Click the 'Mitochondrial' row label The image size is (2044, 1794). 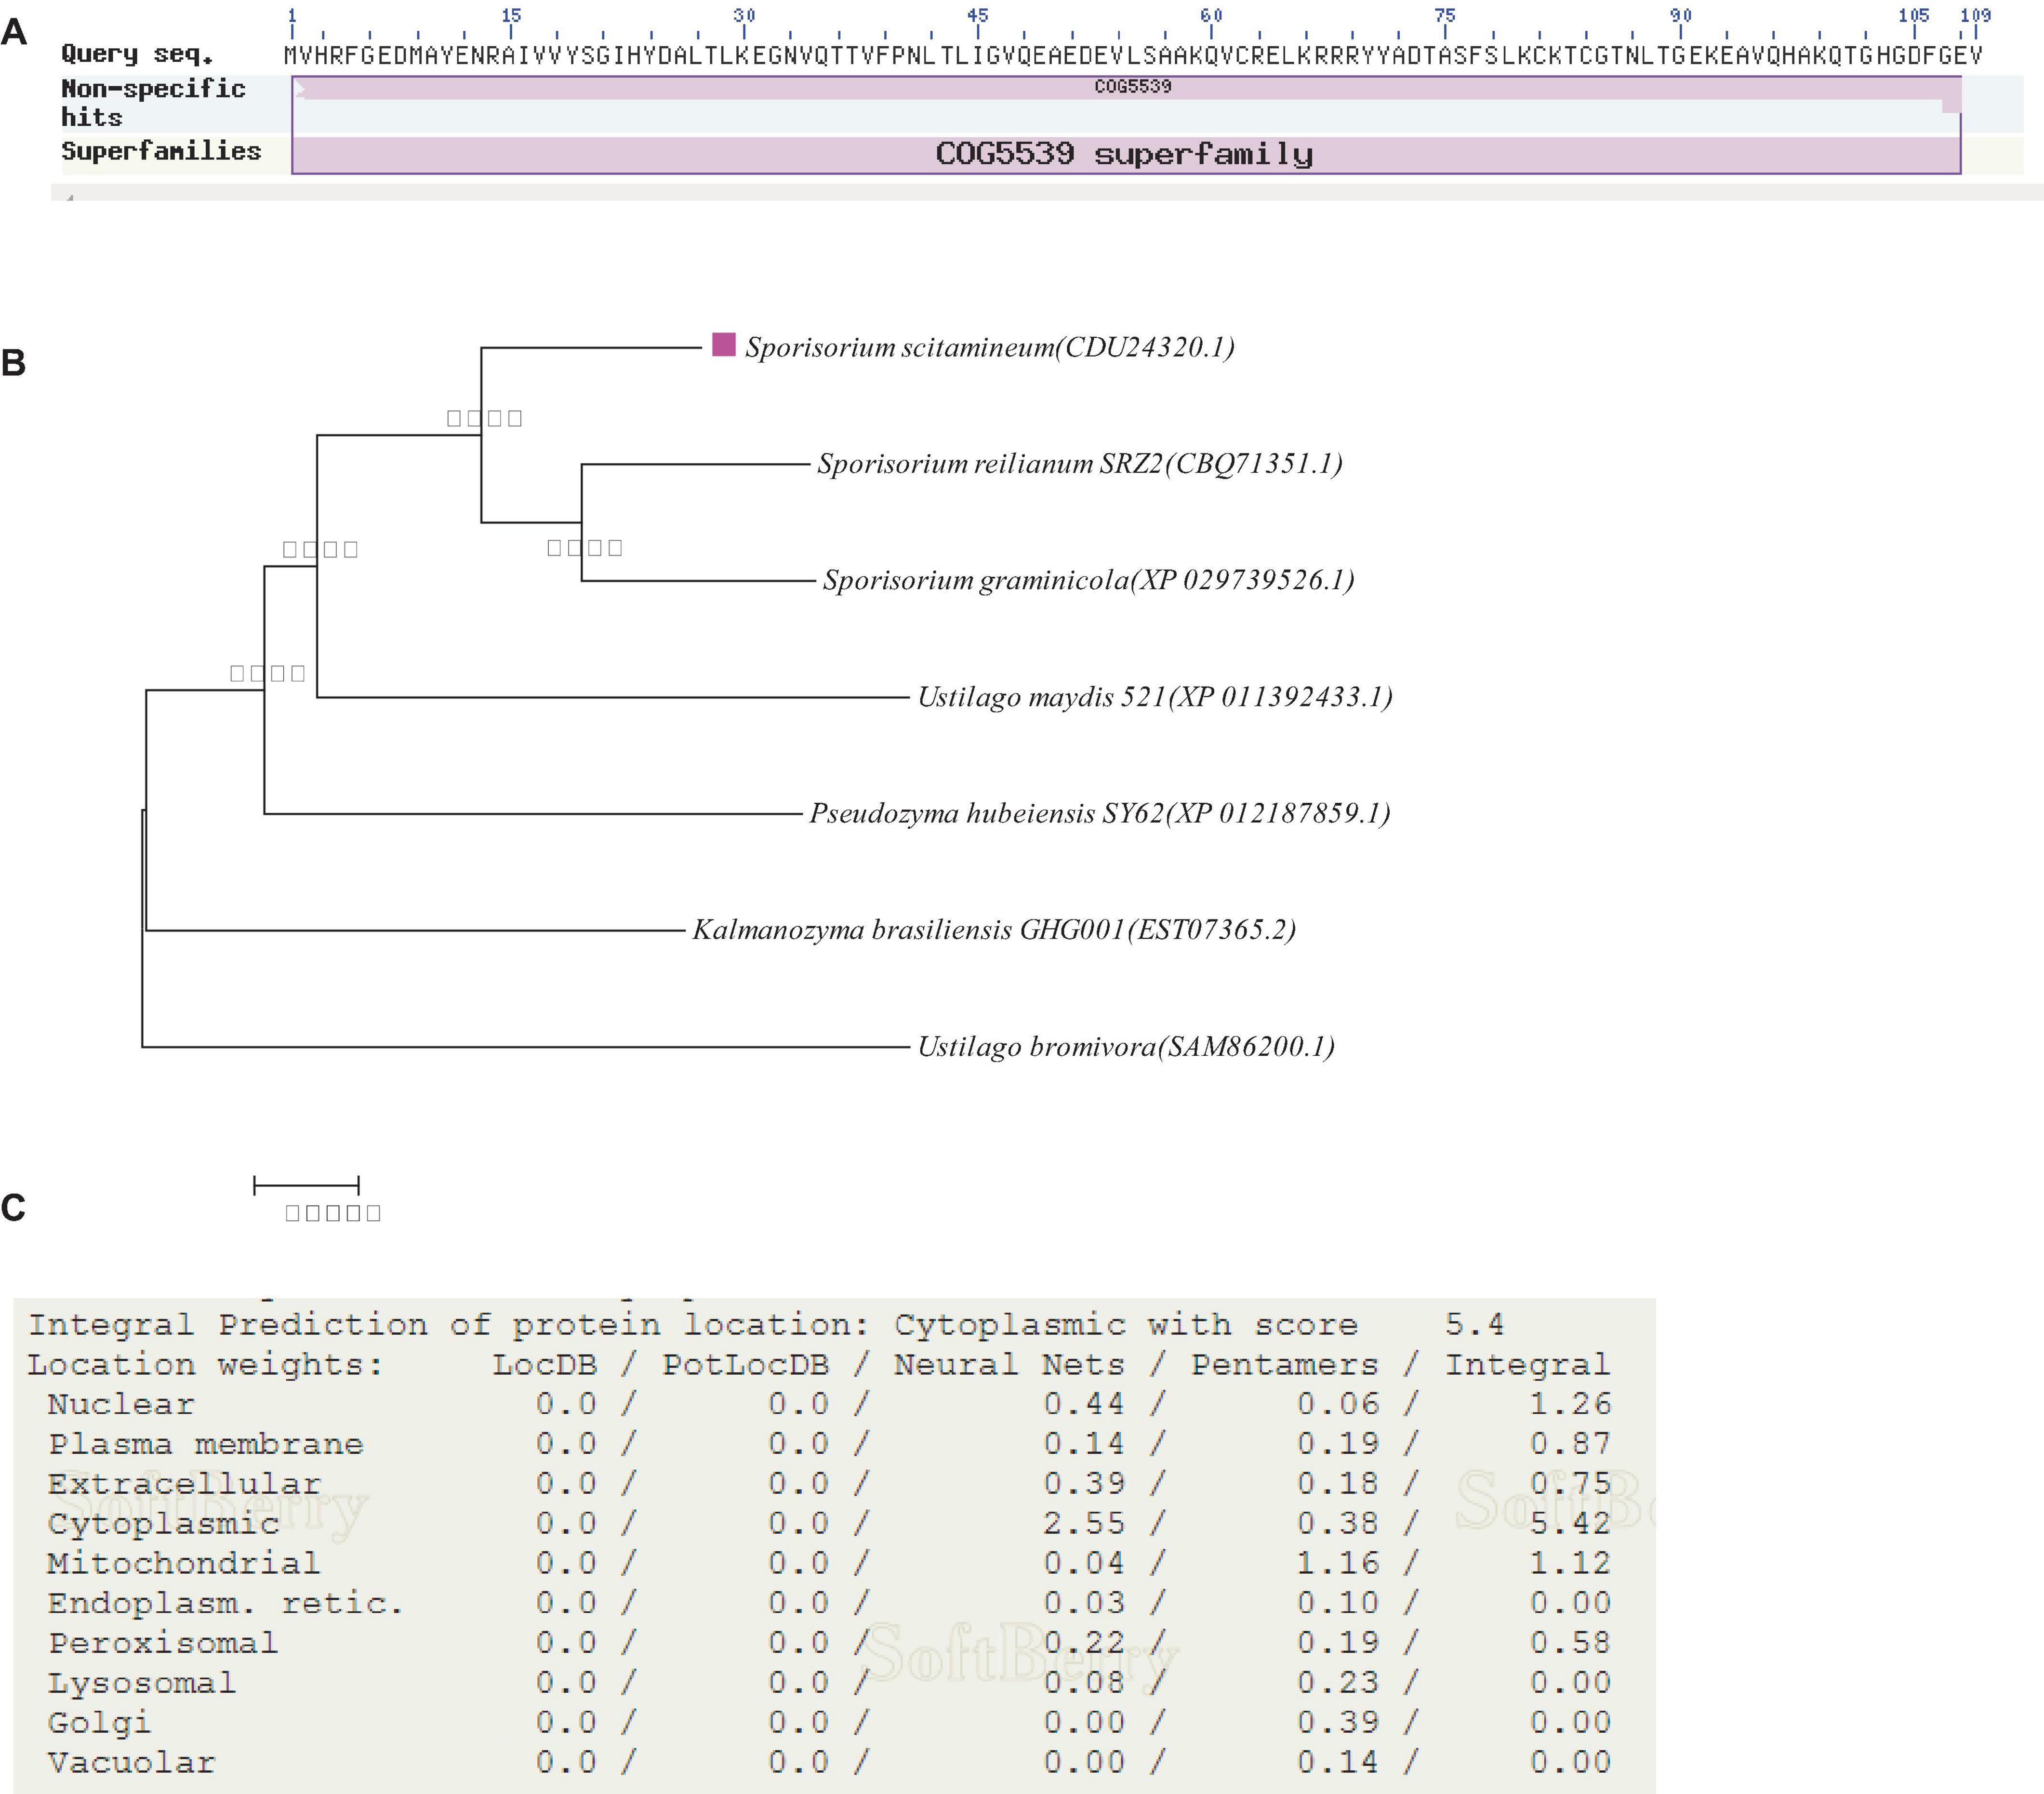(x=184, y=1564)
